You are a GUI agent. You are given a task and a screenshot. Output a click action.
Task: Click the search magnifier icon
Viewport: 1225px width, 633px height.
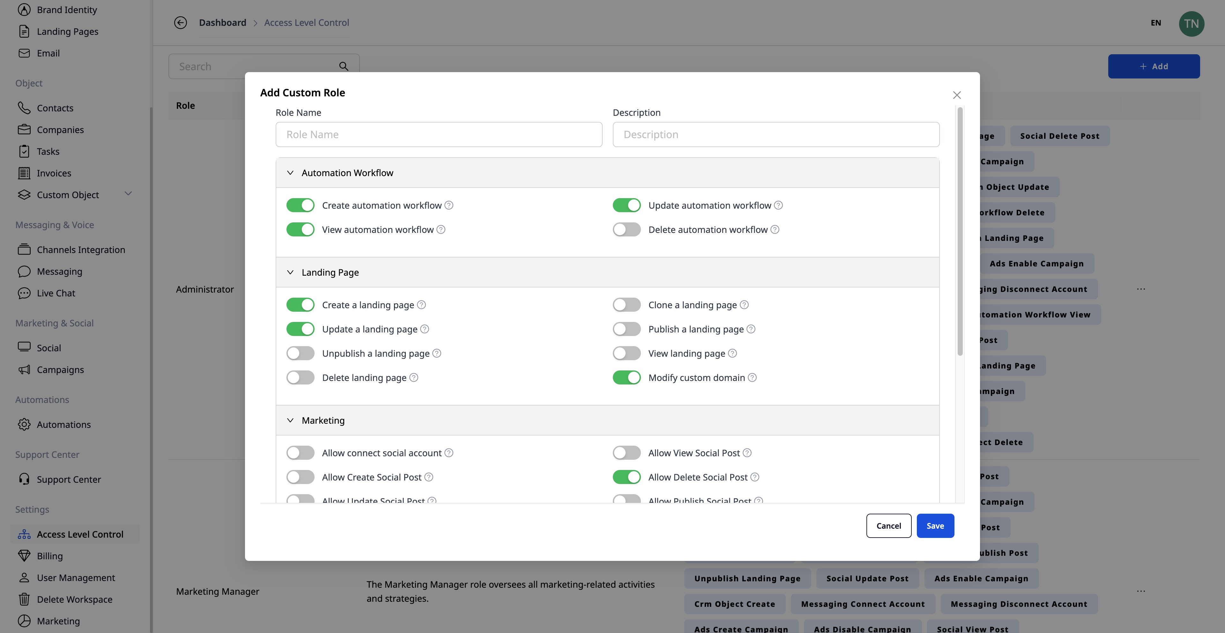pyautogui.click(x=343, y=67)
